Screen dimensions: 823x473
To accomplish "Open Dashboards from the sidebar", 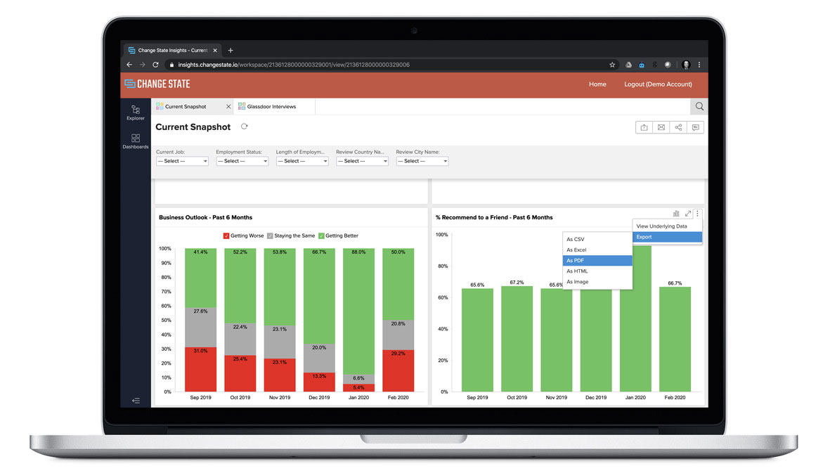I will [136, 141].
